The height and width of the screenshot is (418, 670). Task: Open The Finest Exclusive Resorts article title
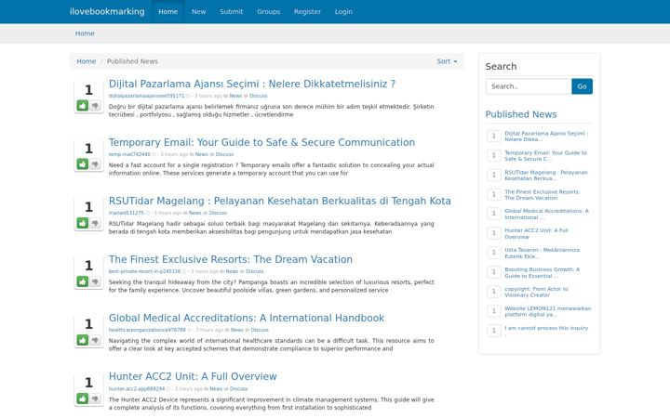click(x=231, y=259)
